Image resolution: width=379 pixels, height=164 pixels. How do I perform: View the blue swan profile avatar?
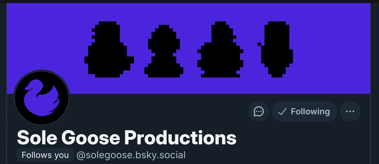coord(42,98)
